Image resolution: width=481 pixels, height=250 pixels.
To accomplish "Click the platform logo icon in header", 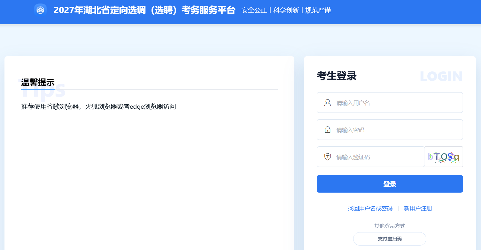I will (40, 10).
